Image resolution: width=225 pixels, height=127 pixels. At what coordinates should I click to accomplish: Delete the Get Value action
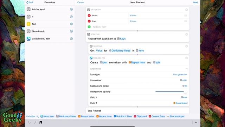click(187, 46)
